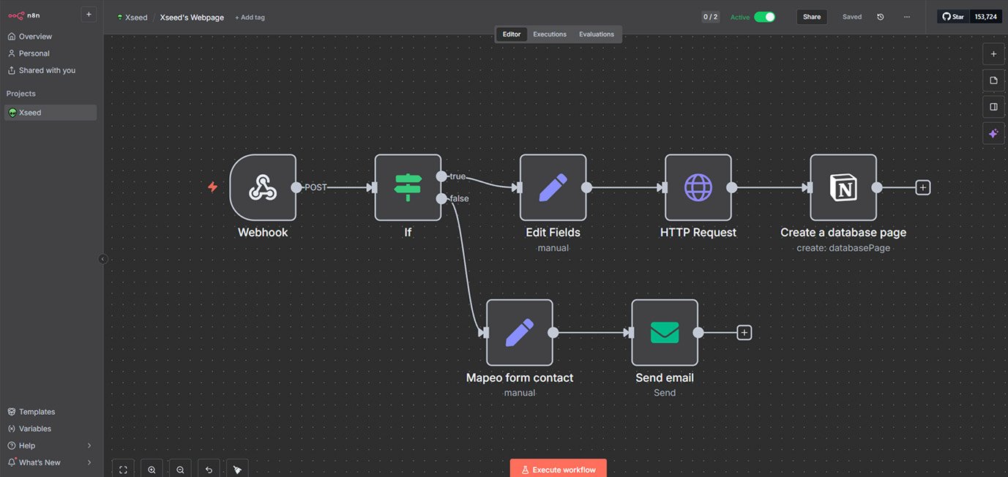Open the Evaluations tab
Image resolution: width=1008 pixels, height=477 pixels.
pyautogui.click(x=597, y=34)
